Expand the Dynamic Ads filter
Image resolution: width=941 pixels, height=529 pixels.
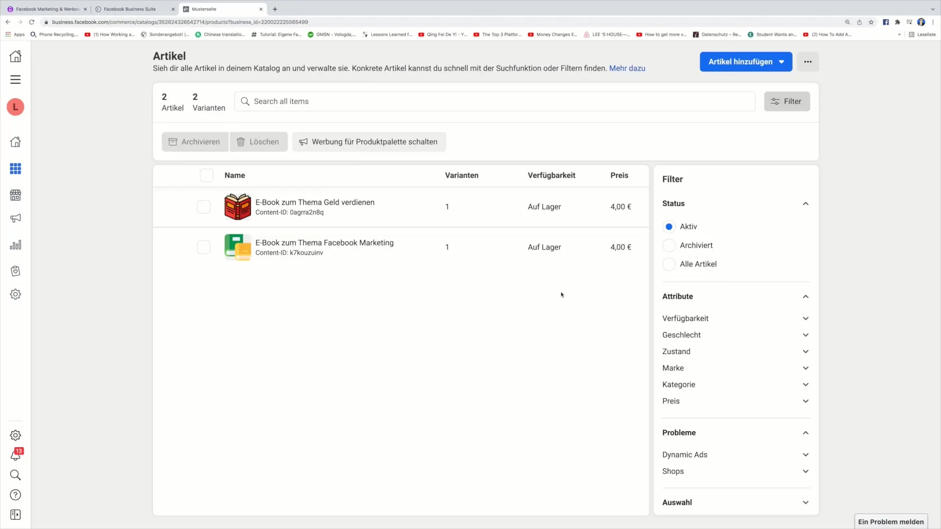805,455
